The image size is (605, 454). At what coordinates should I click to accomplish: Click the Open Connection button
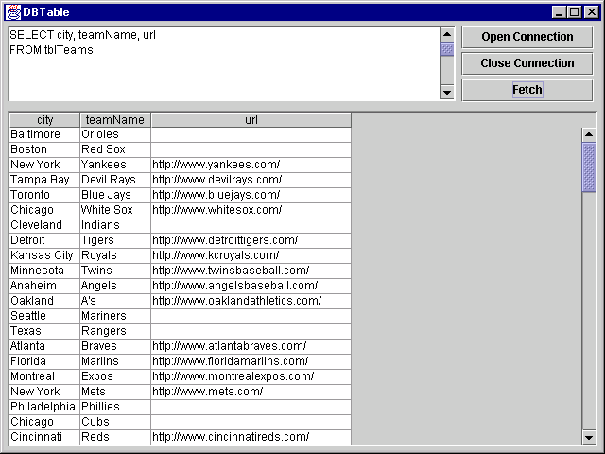527,37
